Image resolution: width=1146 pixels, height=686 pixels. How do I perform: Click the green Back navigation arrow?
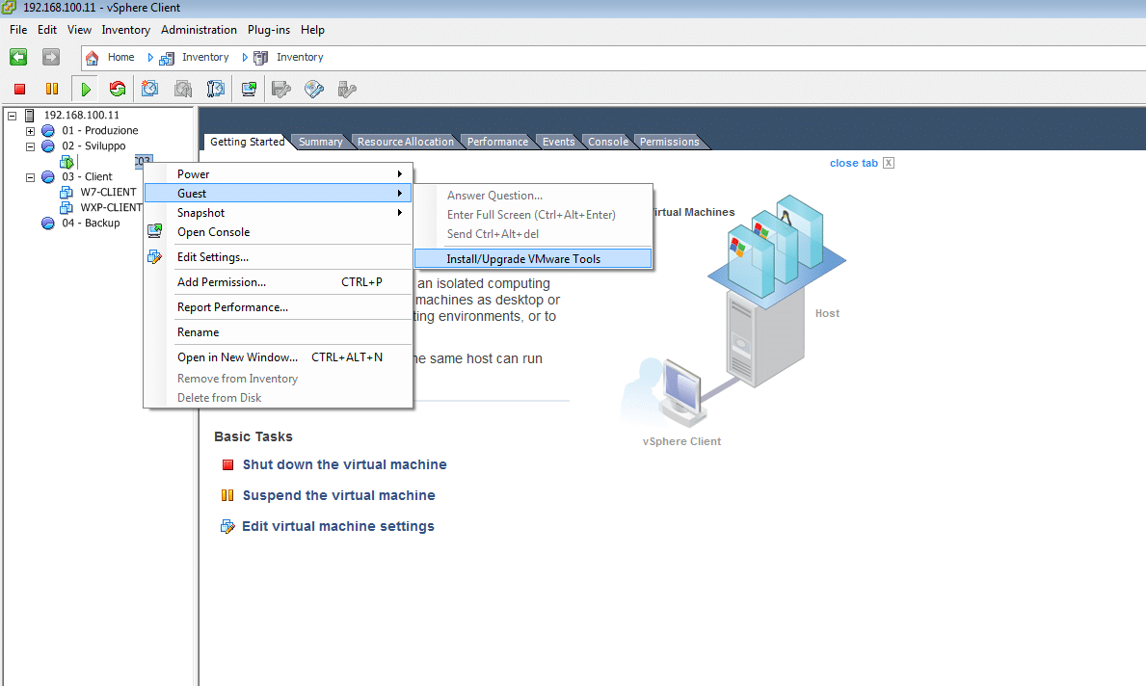pos(18,57)
